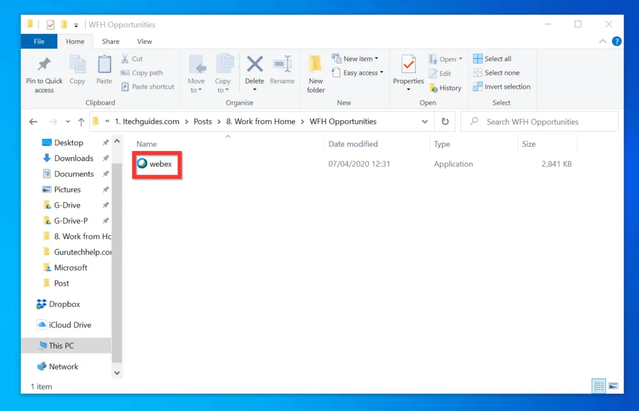Expand address bar history dropdown
Image resolution: width=639 pixels, height=411 pixels.
click(x=424, y=122)
